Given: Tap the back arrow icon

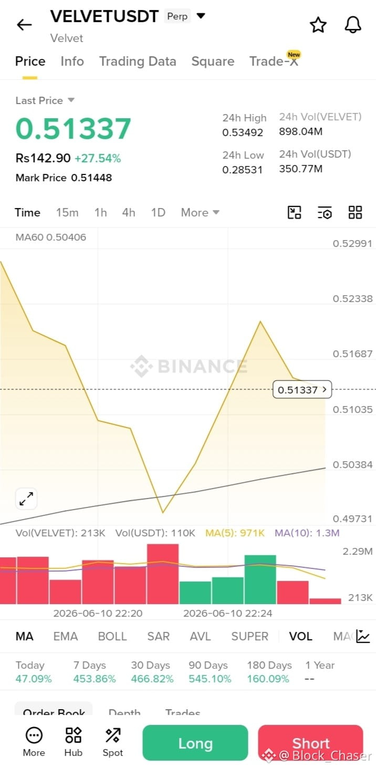Looking at the screenshot, I should point(24,25).
